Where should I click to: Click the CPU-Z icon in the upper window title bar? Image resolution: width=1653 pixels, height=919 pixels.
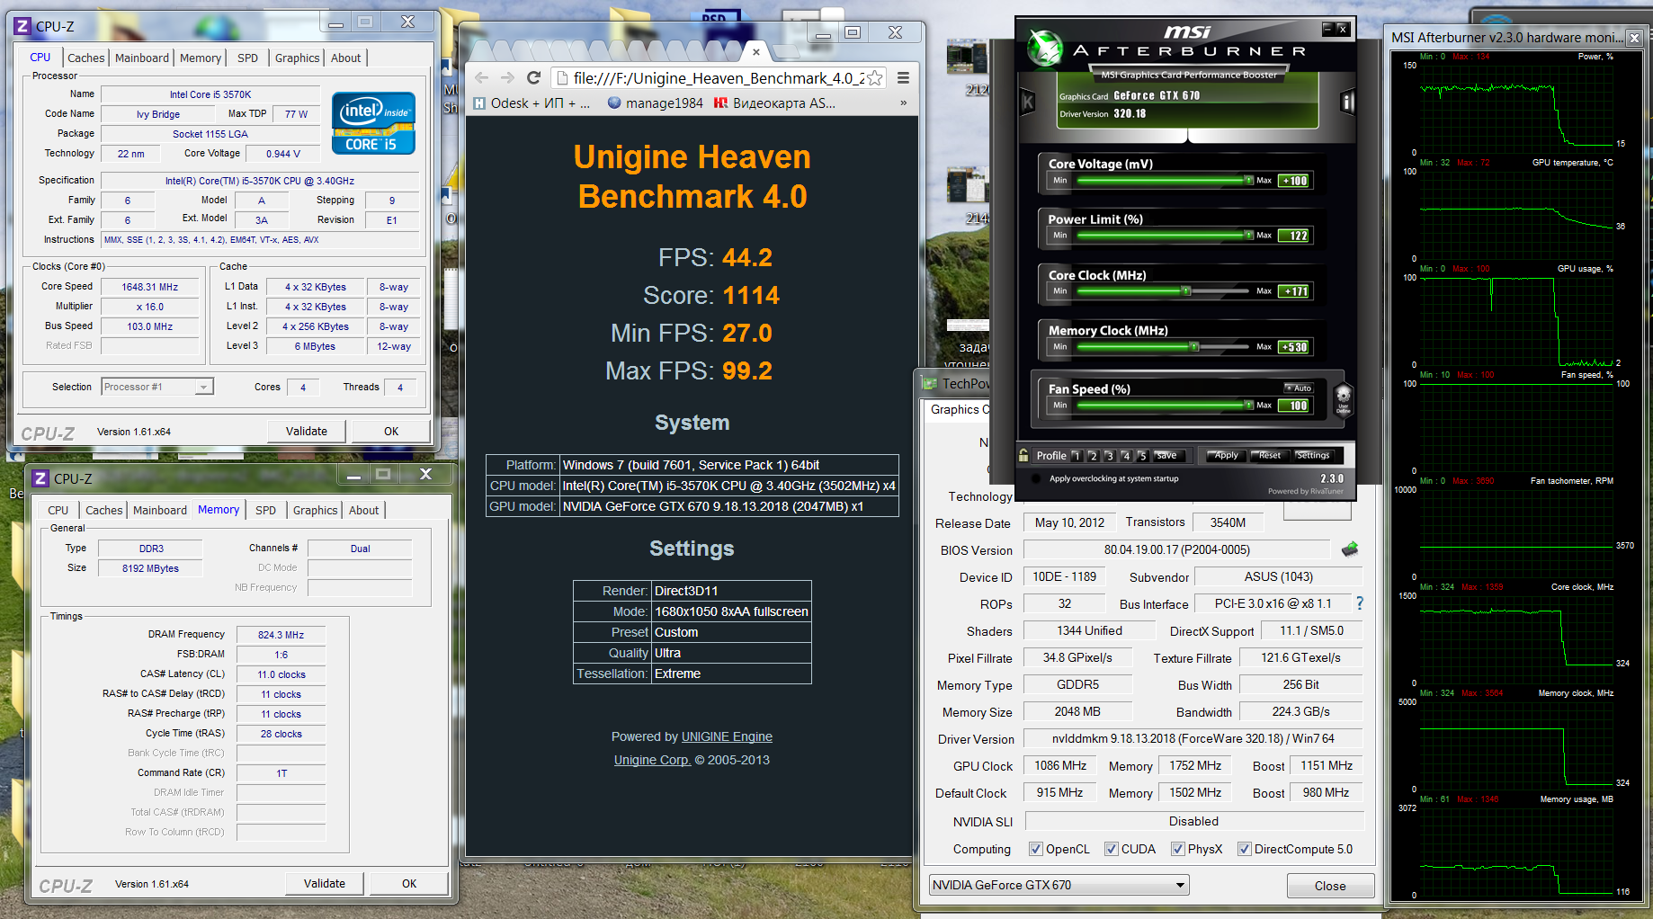point(23,26)
